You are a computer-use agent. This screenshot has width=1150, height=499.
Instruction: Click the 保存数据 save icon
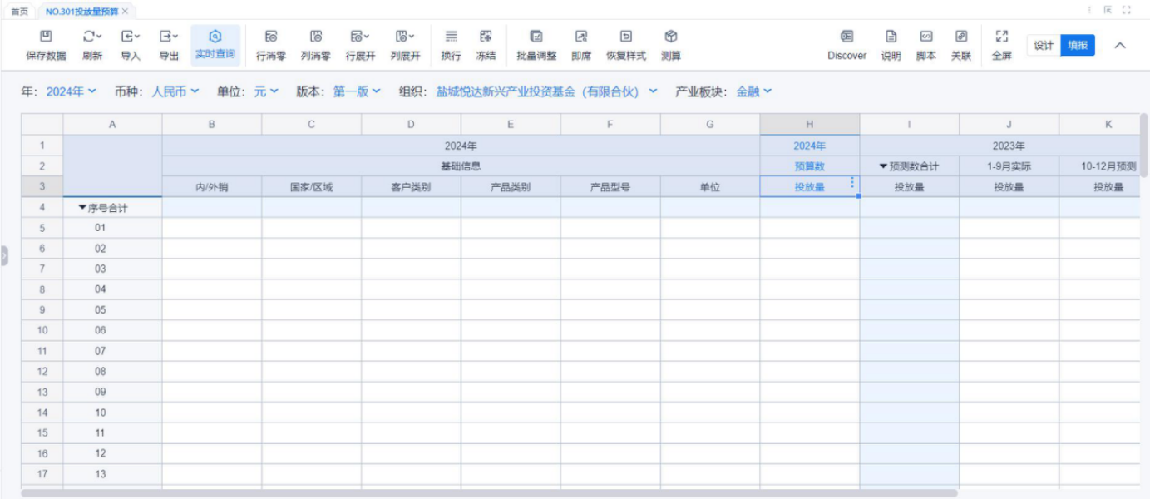[46, 37]
